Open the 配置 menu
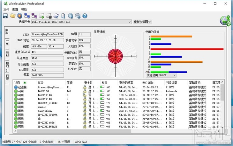Image resolution: width=233 pixels, height=146 pixels. click(15, 10)
